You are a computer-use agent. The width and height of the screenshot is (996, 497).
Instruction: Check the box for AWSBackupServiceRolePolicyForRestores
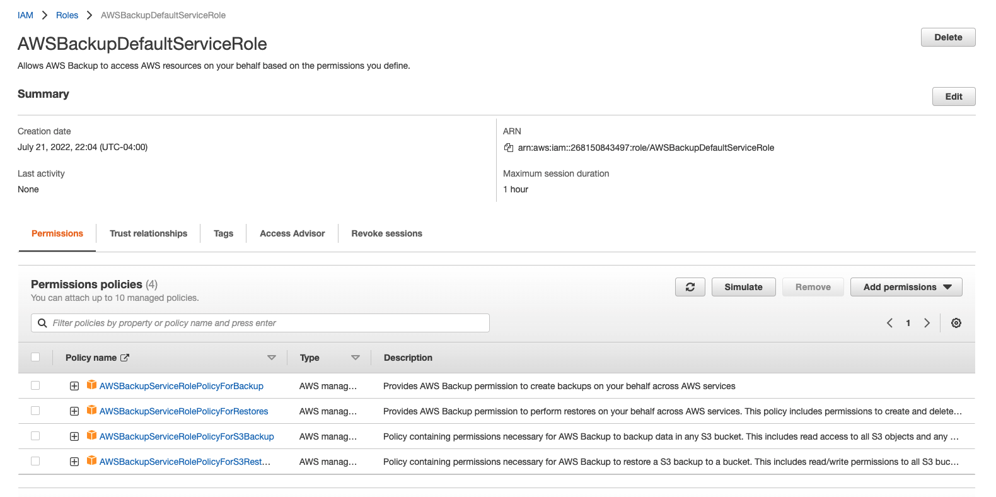tap(35, 411)
